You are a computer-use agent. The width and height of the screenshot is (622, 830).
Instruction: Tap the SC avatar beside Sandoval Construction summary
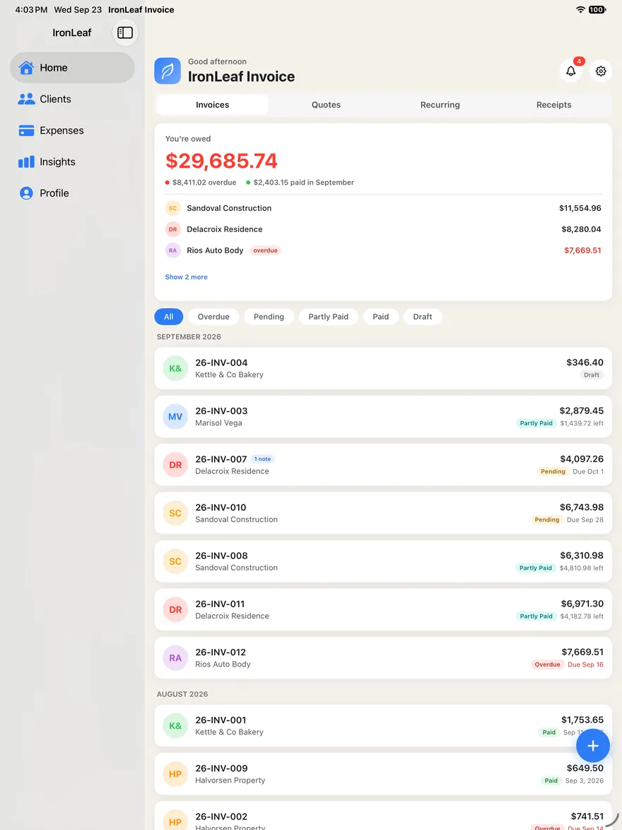click(173, 208)
